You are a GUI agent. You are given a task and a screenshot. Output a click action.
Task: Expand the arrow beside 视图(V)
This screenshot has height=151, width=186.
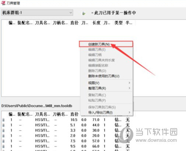[x=129, y=83]
